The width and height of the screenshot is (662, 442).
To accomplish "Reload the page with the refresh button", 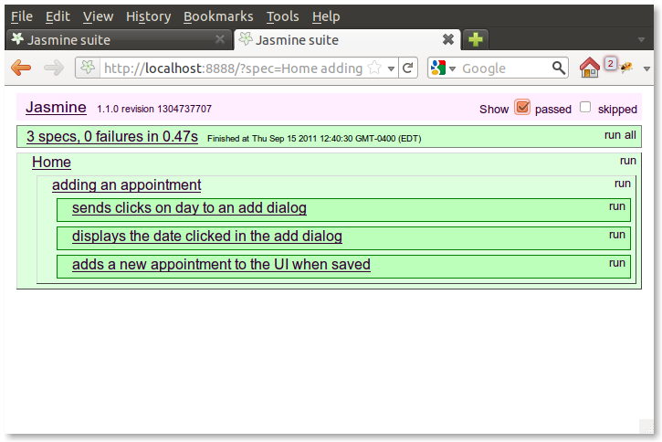I will click(x=408, y=68).
